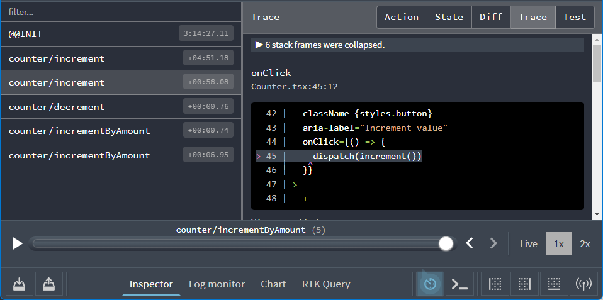Toggle the persist state clock icon
Viewport: 603px width, 300px height.
click(430, 284)
